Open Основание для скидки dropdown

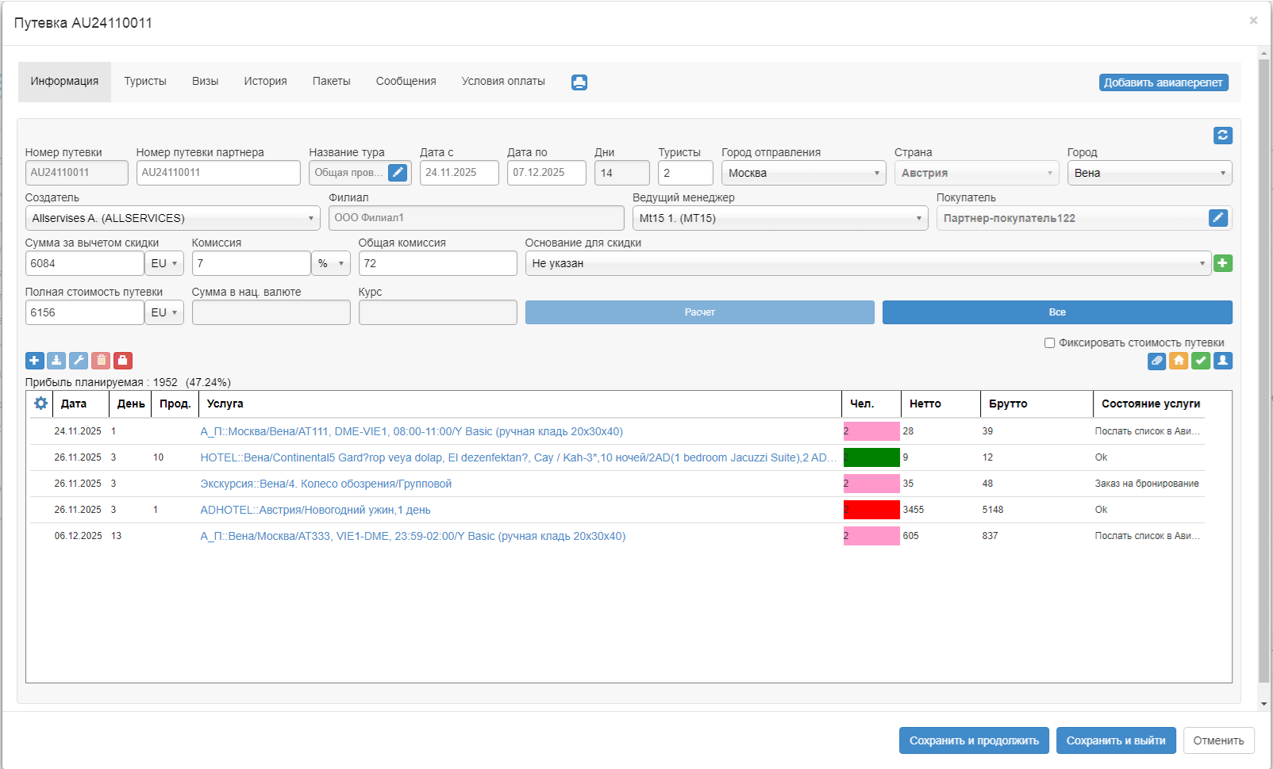point(867,263)
